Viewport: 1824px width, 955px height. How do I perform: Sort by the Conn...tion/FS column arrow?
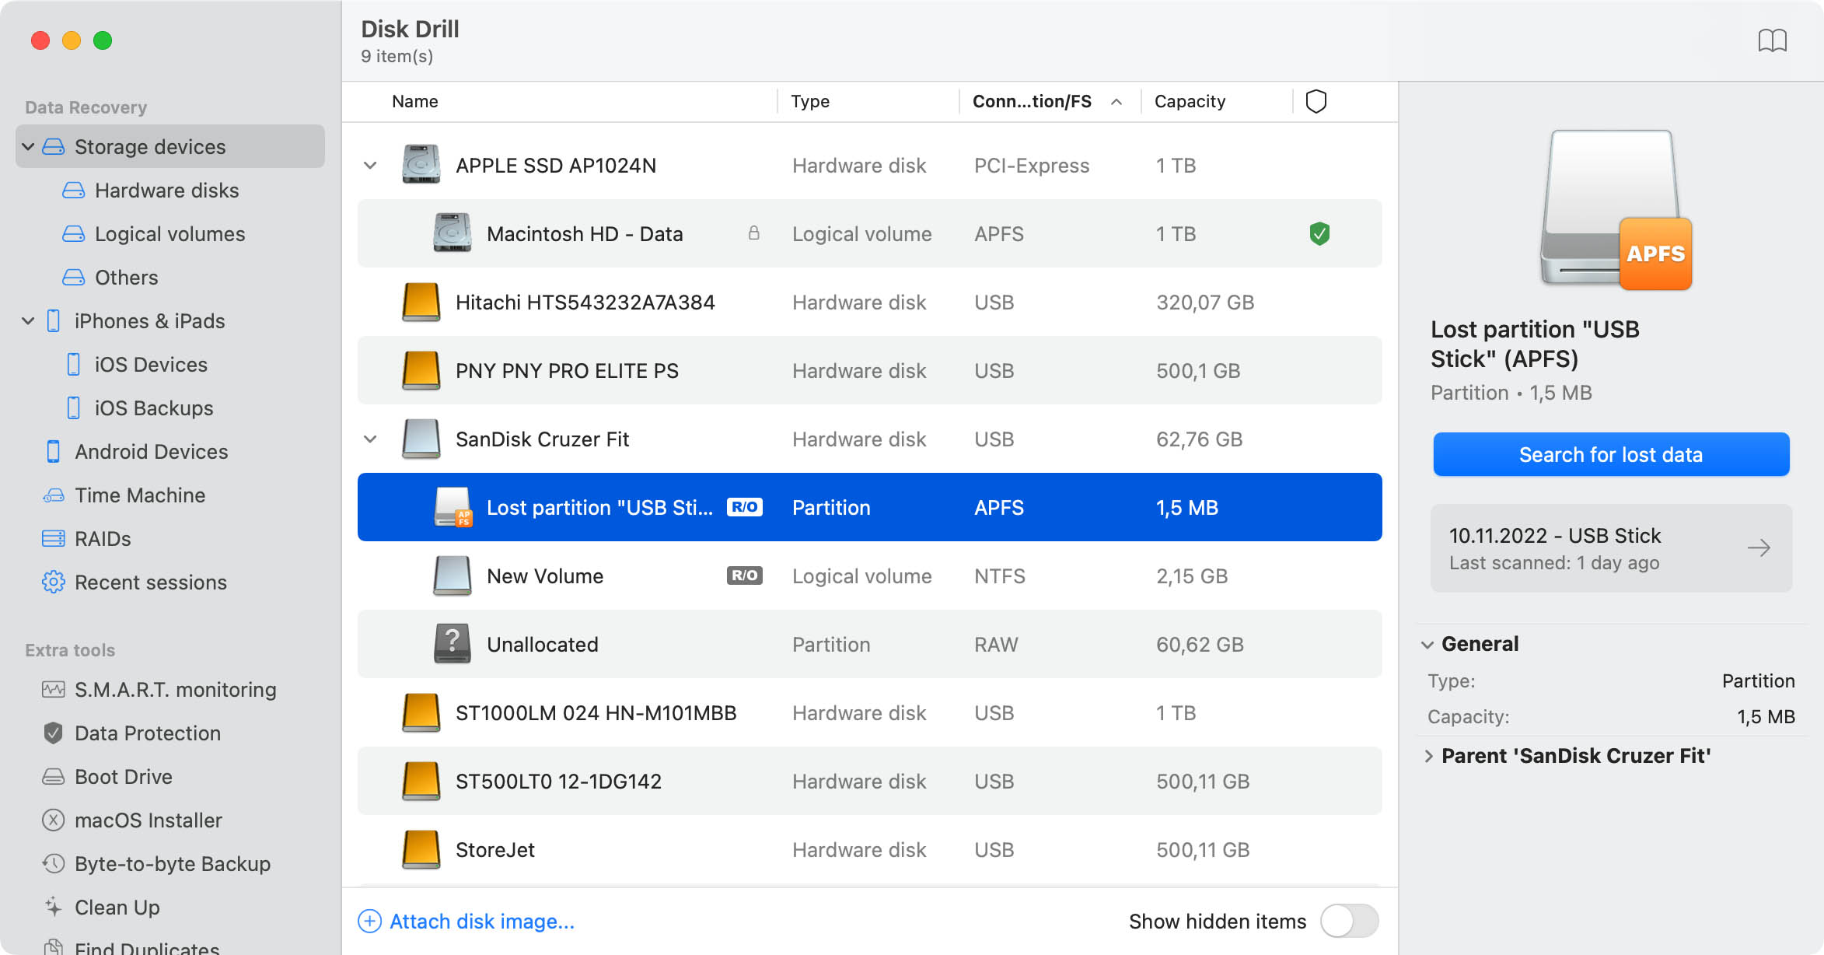(x=1116, y=102)
